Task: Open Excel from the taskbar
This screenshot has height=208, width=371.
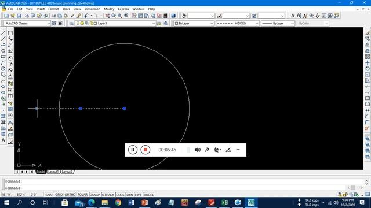Action: (x=224, y=203)
